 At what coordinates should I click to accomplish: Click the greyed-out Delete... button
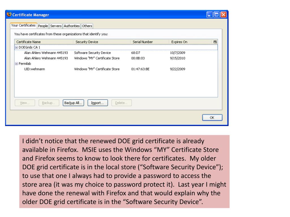pyautogui.click(x=121, y=103)
